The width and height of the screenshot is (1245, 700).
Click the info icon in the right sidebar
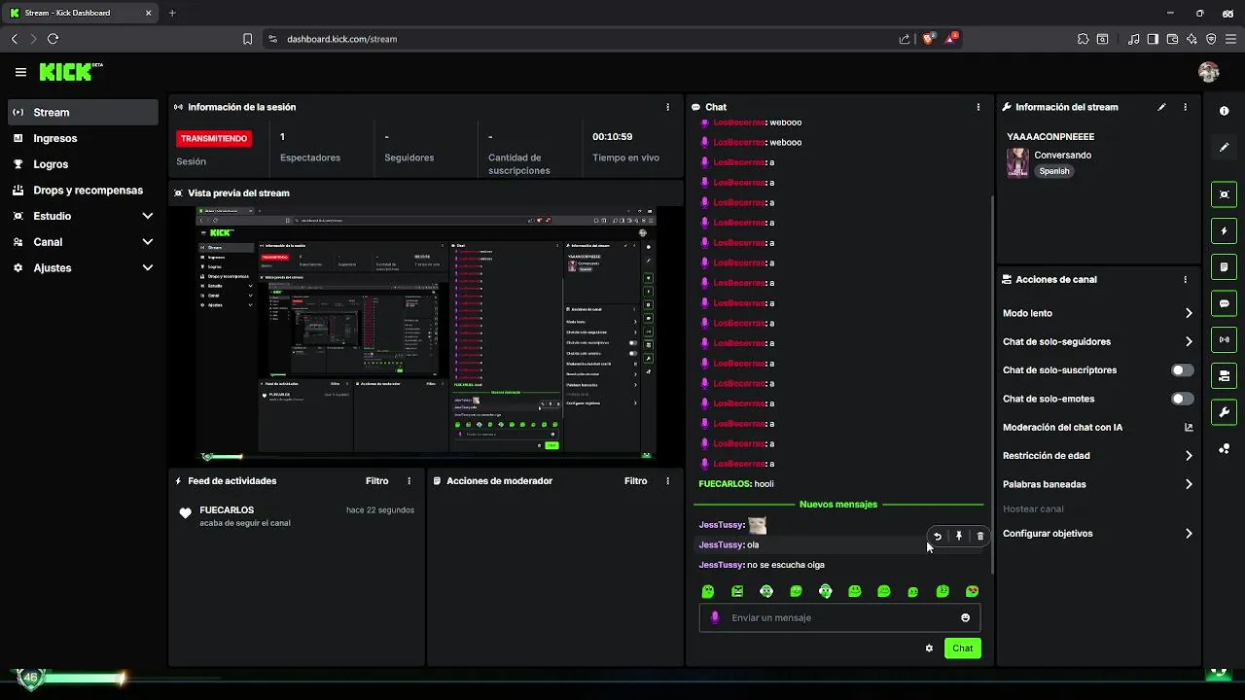coord(1224,111)
